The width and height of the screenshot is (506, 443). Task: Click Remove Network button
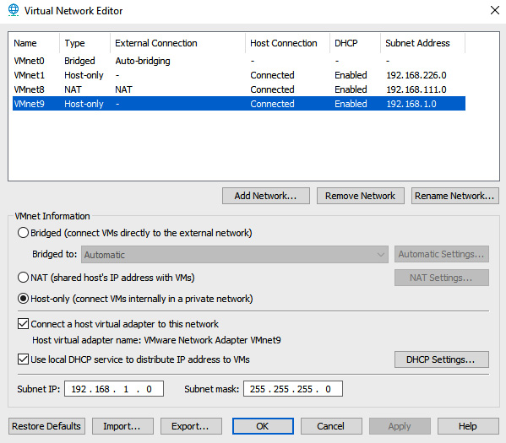pyautogui.click(x=361, y=196)
